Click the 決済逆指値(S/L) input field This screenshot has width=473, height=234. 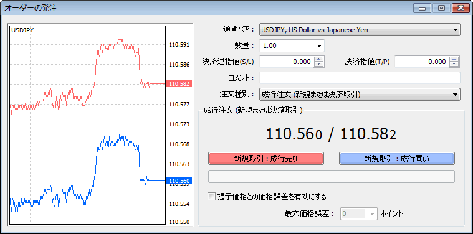[x=287, y=62]
